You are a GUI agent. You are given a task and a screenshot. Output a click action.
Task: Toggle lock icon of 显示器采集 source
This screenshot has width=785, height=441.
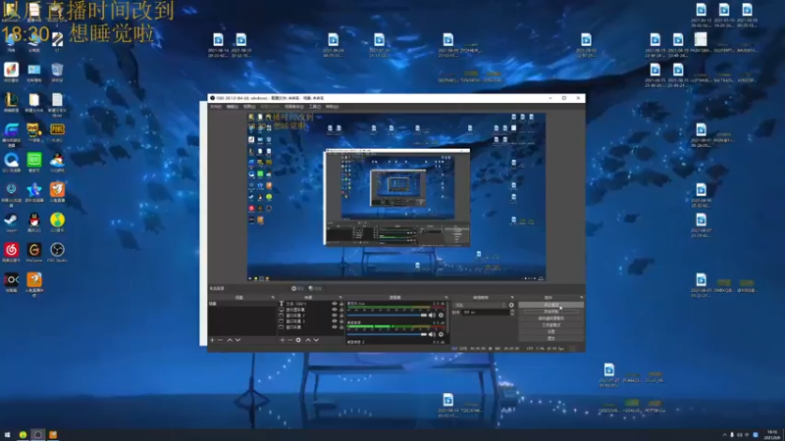point(341,310)
